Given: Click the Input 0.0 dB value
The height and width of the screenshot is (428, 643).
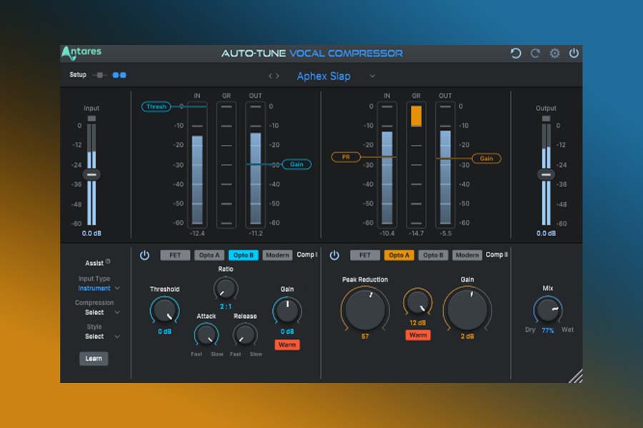Looking at the screenshot, I should coord(91,233).
